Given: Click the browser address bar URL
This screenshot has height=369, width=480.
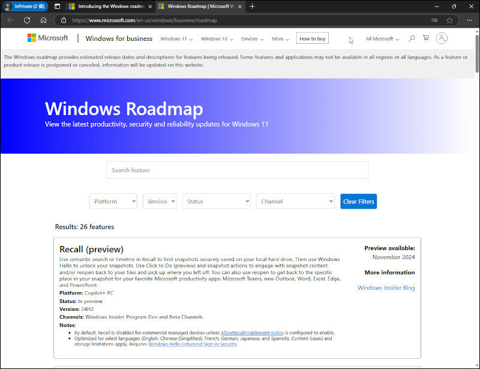Looking at the screenshot, I should coord(145,20).
